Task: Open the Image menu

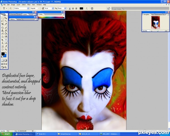Action: click(13, 5)
